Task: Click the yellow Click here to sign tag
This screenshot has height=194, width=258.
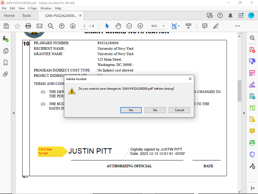Action: 52,152
